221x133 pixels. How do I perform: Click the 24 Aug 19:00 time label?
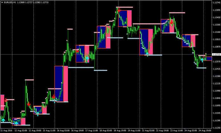(x=204, y=130)
